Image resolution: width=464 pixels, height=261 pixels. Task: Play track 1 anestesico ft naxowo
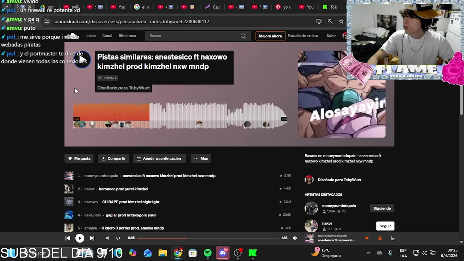point(169,176)
